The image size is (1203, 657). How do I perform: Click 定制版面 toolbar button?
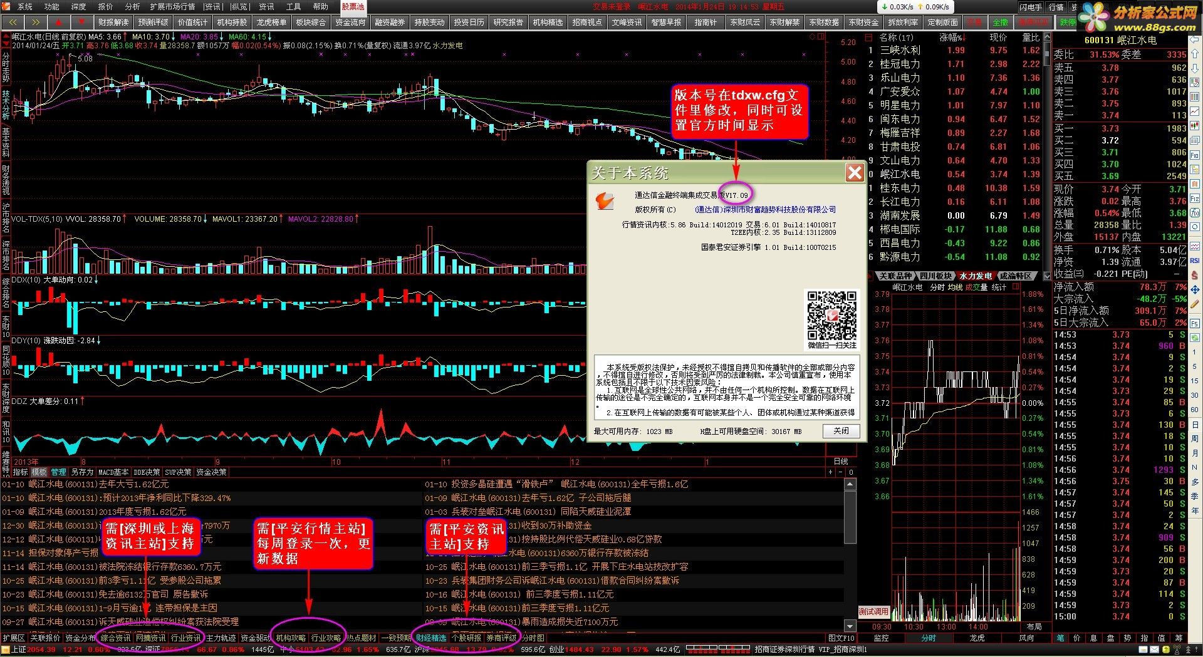pos(942,22)
